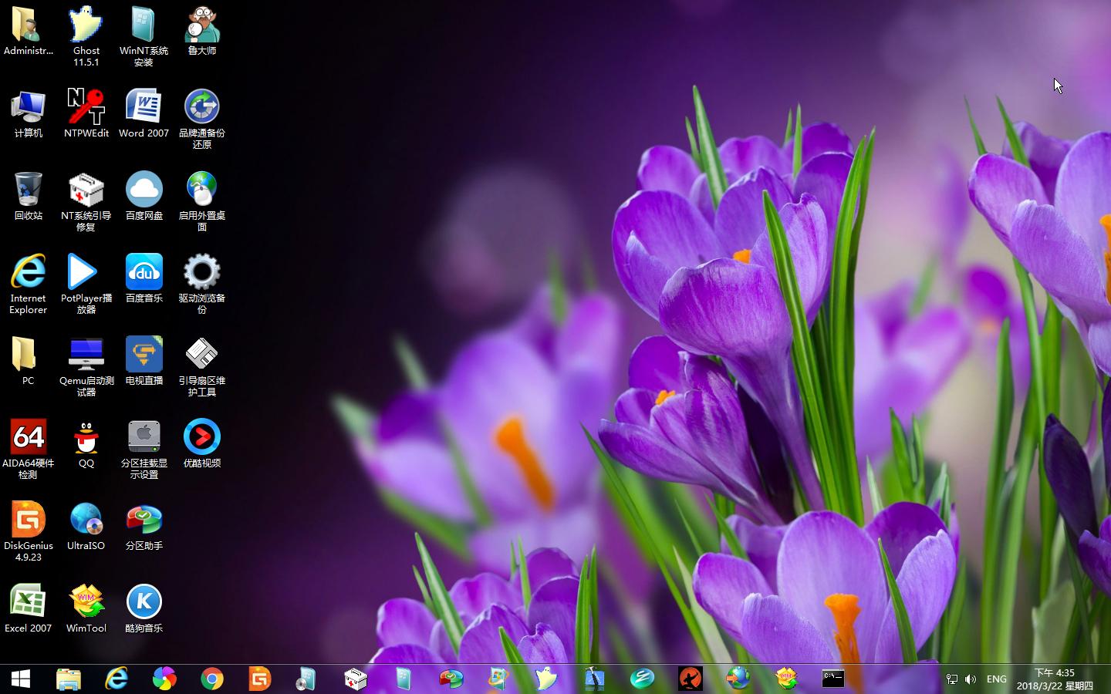Switch input language via ENG indicator
1111x694 pixels.
997,679
